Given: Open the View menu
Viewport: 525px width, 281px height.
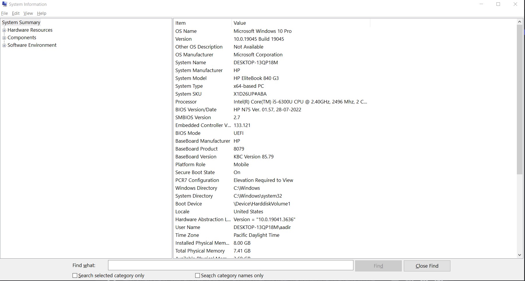Looking at the screenshot, I should pyautogui.click(x=28, y=13).
